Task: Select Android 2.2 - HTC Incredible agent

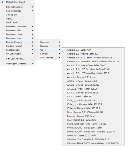Action: [93, 73]
